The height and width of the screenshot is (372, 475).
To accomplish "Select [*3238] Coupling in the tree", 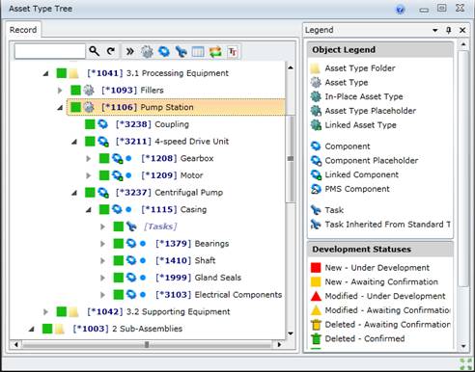I will [x=153, y=124].
